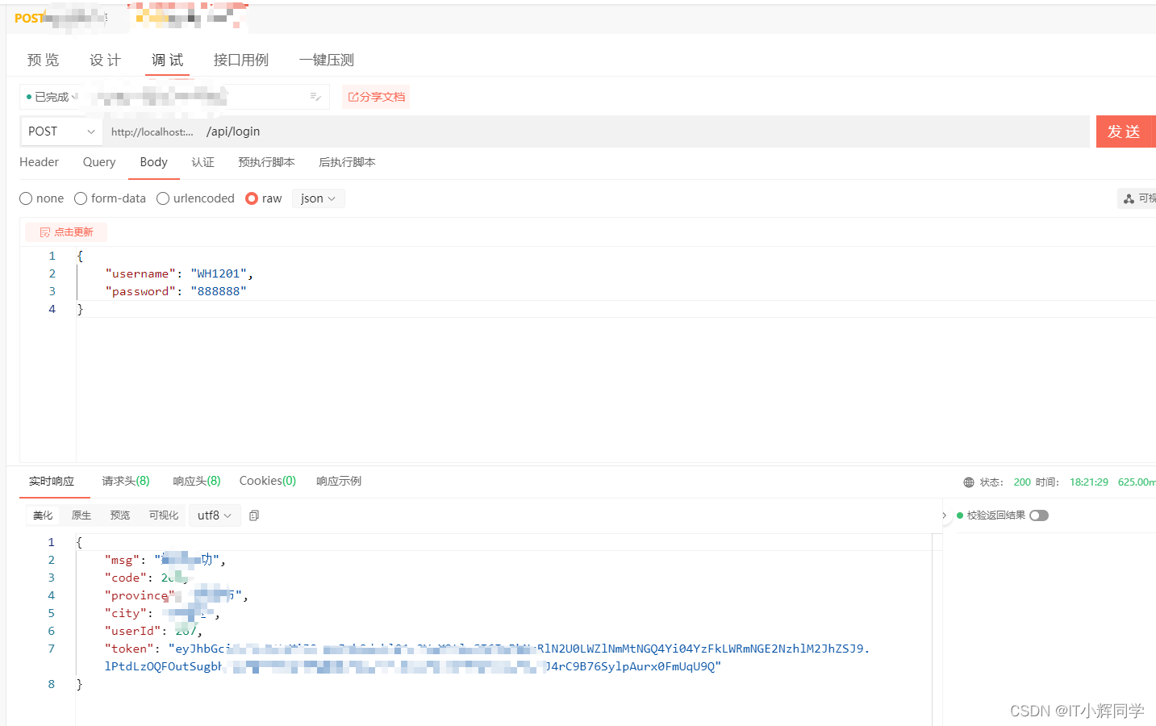Click the 200 status code value
Viewport: 1156px width, 726px height.
pyautogui.click(x=1022, y=482)
